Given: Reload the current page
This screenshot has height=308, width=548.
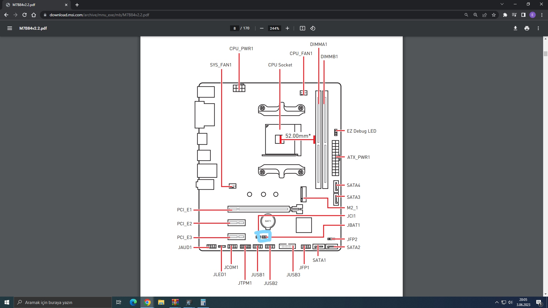Looking at the screenshot, I should 25,15.
